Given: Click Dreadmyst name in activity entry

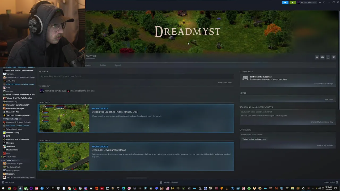Looking at the screenshot, I should pyautogui.click(x=75, y=91).
